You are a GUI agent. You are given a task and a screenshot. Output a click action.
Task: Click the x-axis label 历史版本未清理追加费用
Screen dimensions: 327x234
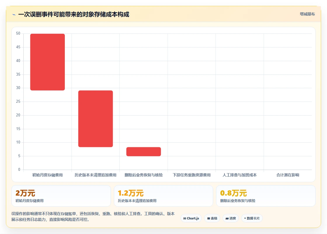point(95,175)
